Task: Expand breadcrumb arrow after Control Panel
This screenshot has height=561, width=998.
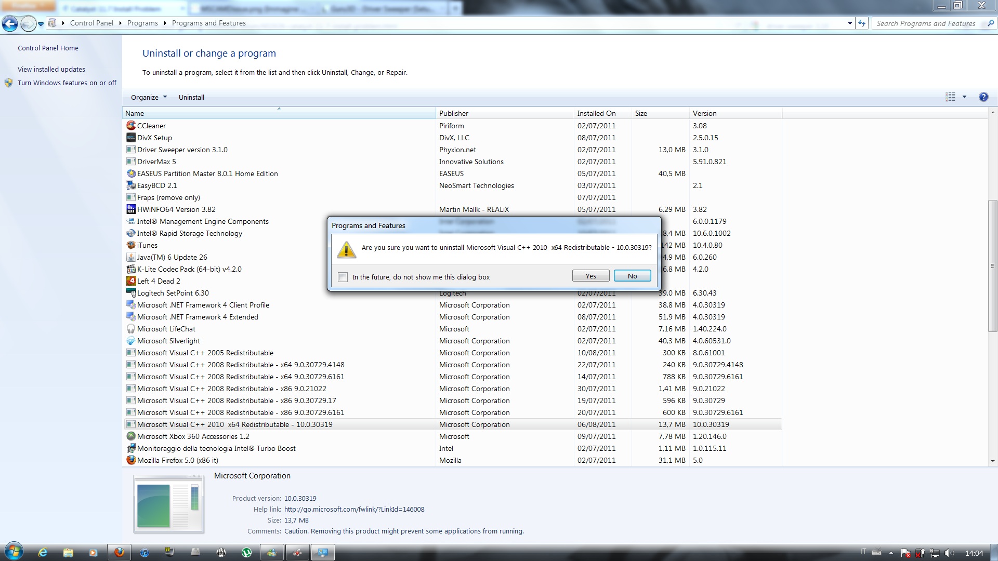Action: pyautogui.click(x=120, y=23)
